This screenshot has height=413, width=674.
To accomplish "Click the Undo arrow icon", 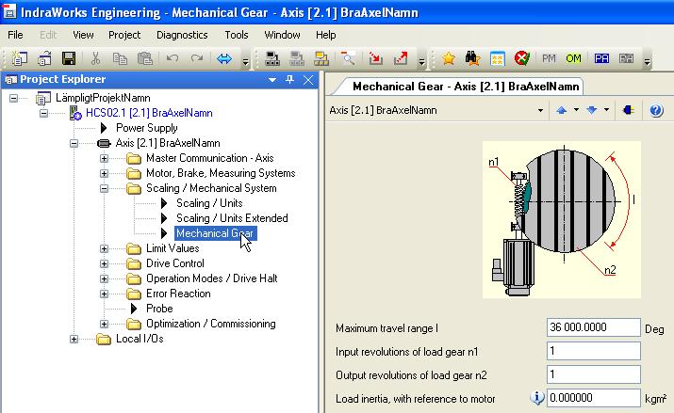I will click(x=173, y=58).
